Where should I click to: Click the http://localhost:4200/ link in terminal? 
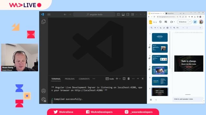[89, 90]
